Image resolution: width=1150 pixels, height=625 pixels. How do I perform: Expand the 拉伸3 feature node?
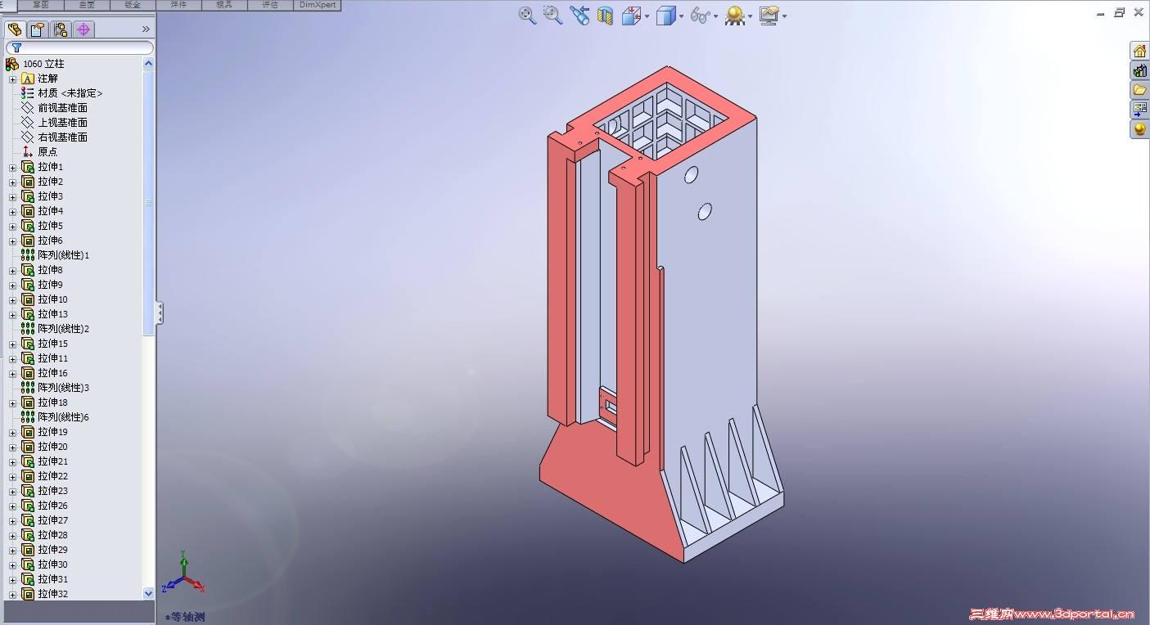(x=12, y=197)
